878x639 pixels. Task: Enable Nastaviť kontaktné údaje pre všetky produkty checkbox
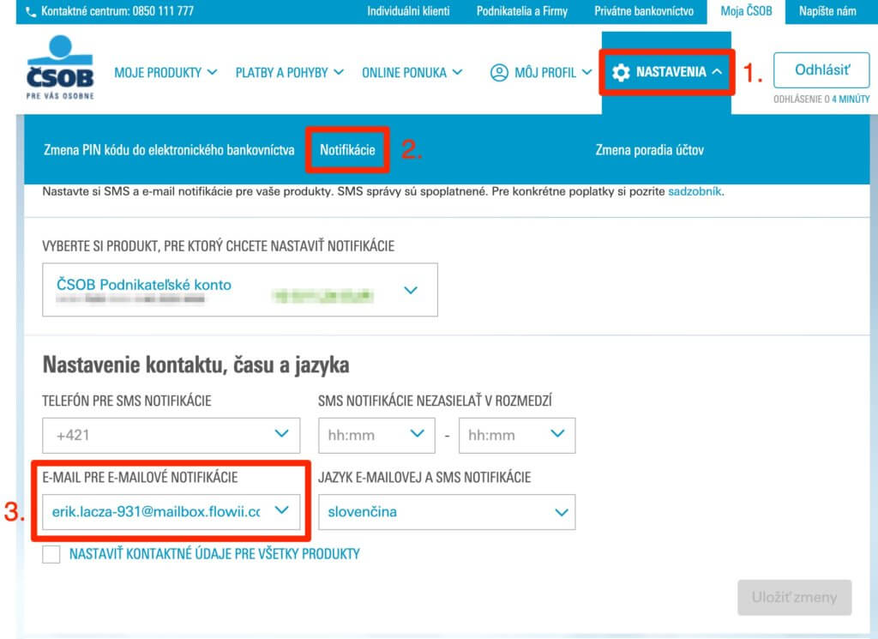point(51,554)
